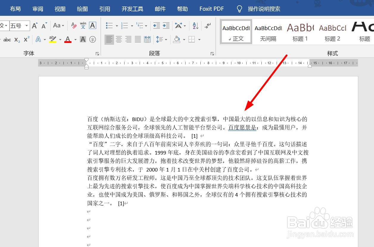
Task: Click 操作说明搜索 search box
Action: (264, 9)
